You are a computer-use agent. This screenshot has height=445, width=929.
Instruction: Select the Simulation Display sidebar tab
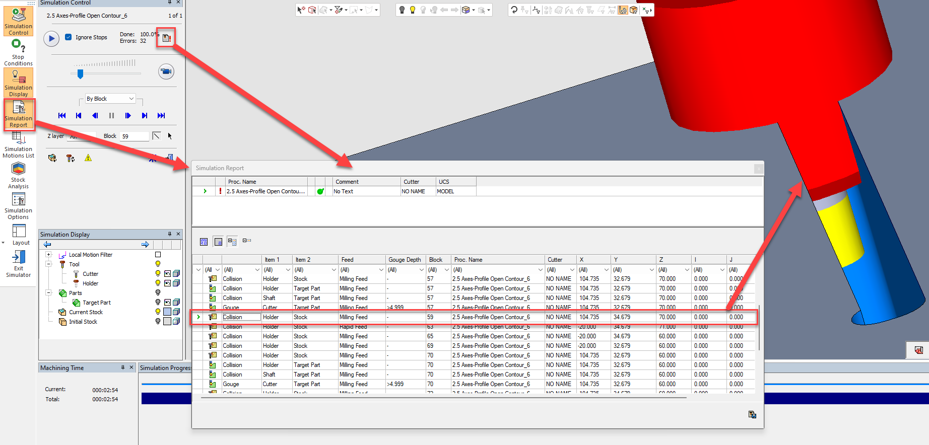point(19,83)
